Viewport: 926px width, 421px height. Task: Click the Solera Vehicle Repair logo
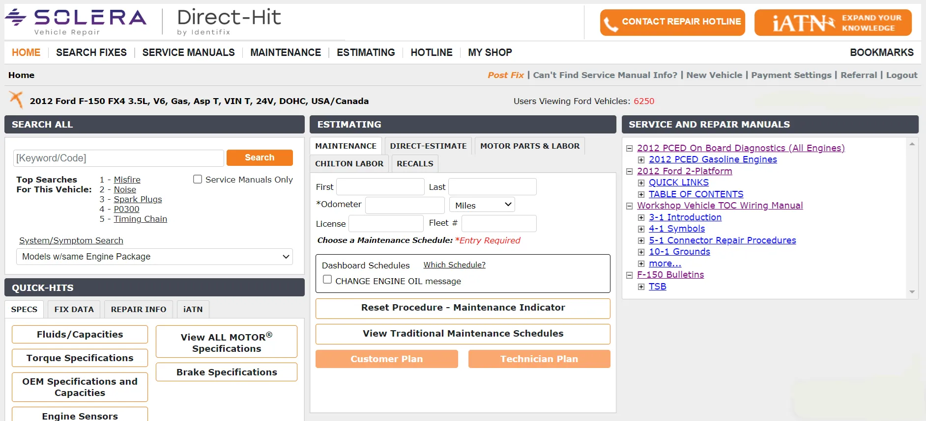(76, 22)
